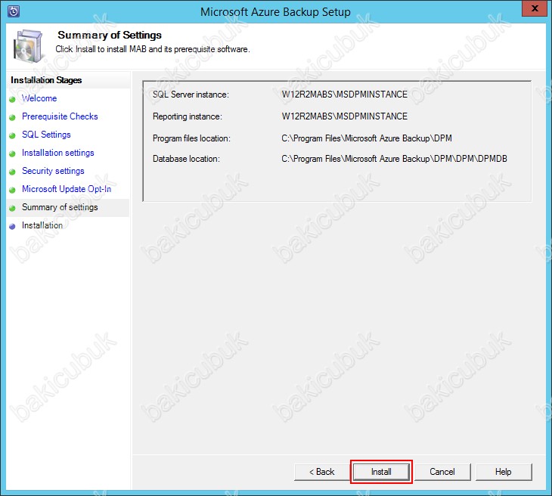Viewport: 552px width, 496px height.
Task: Click the 'SQL Server instance:' label
Action: click(191, 95)
